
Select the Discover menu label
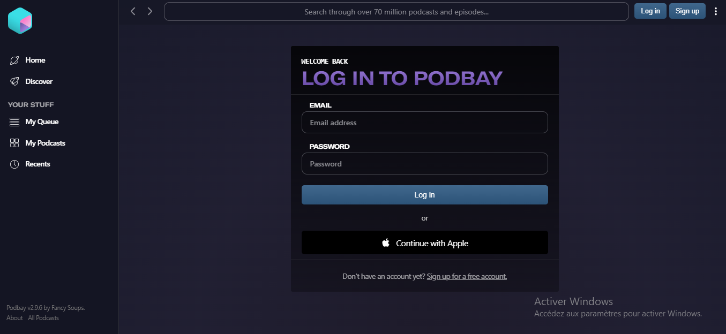point(39,82)
